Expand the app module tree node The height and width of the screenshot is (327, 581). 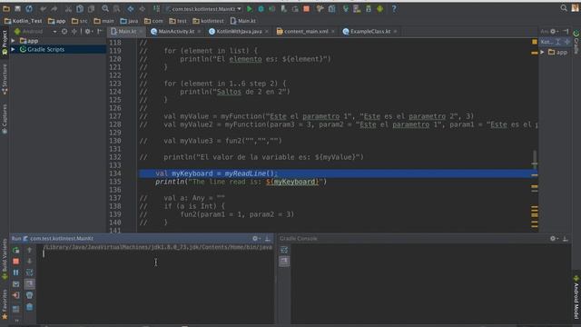click(14, 41)
